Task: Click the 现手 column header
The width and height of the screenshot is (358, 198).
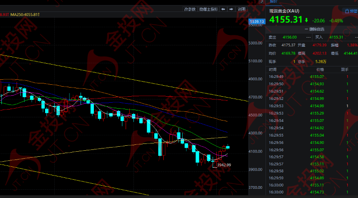Action: tap(345, 70)
